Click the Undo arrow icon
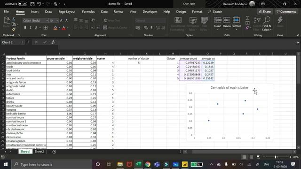This screenshot has width=301, height=169. (39, 4)
